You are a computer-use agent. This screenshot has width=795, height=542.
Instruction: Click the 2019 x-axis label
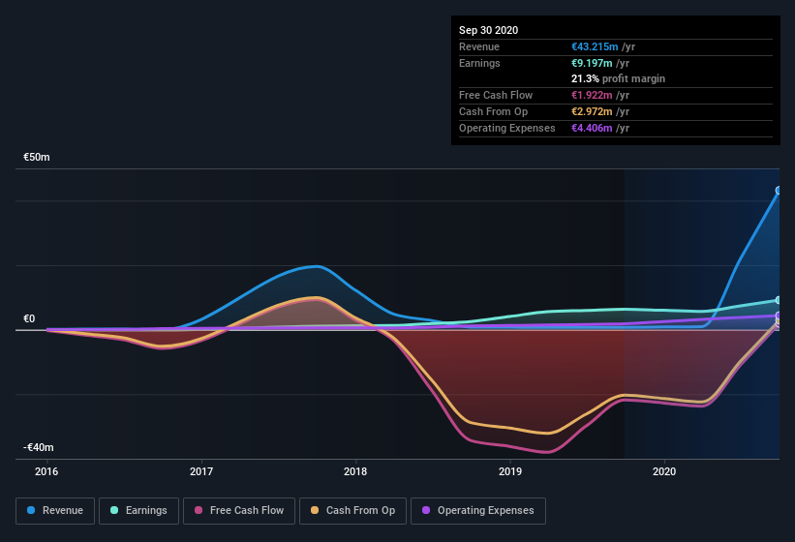pos(510,471)
